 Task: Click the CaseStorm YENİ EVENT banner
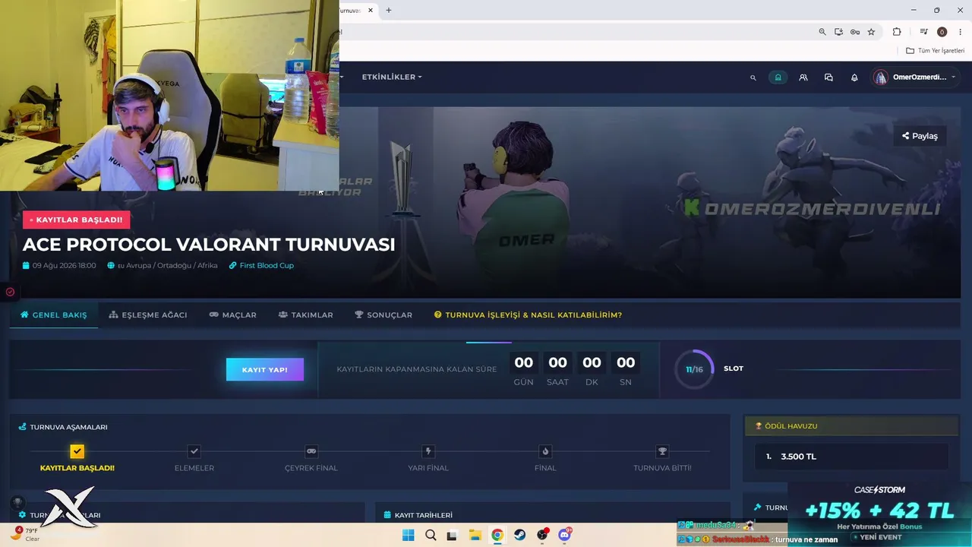pyautogui.click(x=879, y=514)
